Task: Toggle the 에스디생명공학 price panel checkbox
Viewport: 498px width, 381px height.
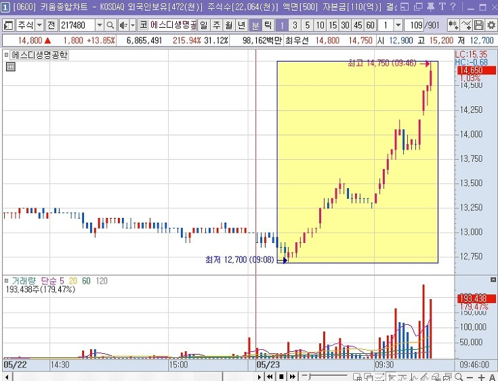Action: (x=6, y=55)
